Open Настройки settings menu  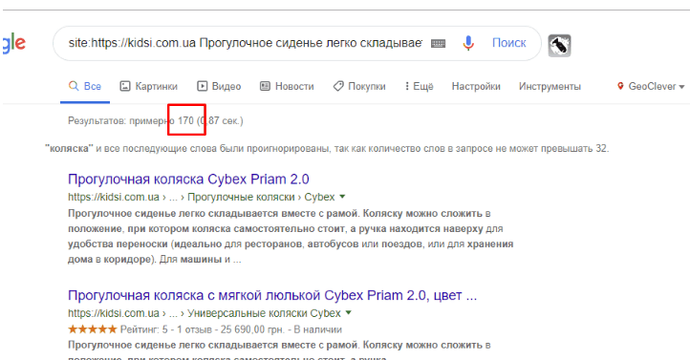coord(476,86)
